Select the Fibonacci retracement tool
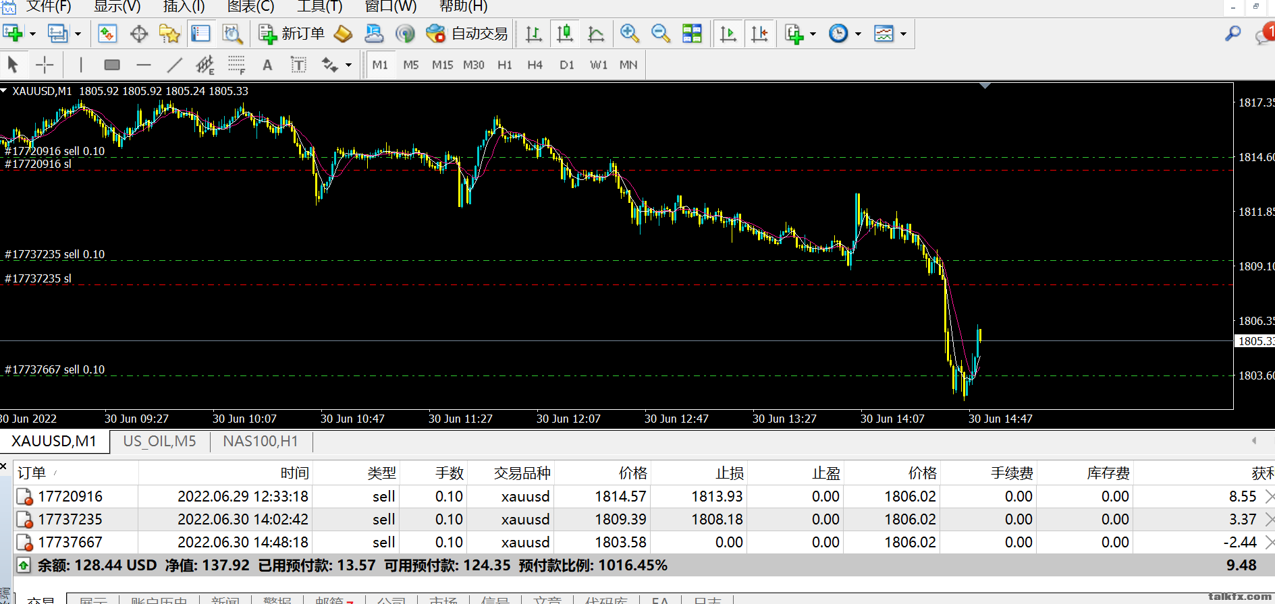 click(x=236, y=65)
